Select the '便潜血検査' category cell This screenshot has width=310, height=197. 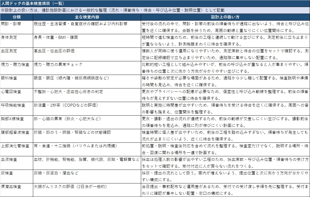(11, 186)
